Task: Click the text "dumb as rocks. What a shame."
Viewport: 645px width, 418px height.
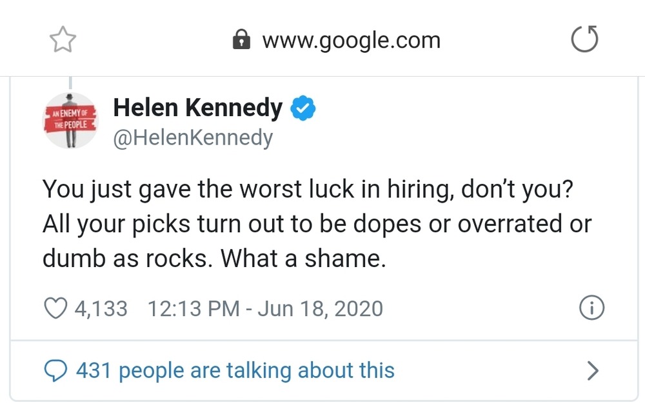Action: tap(213, 258)
